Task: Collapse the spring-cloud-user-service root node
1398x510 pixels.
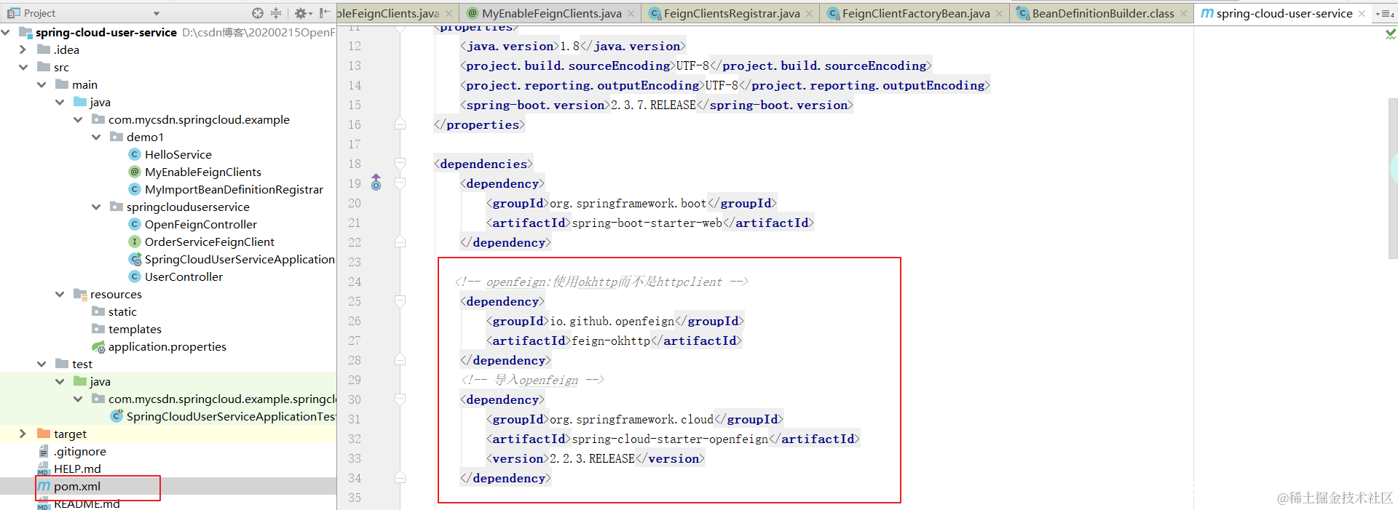Action: pos(7,32)
